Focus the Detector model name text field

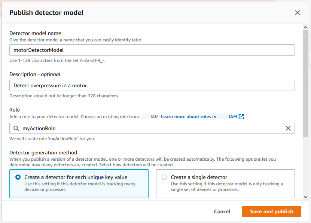click(152, 50)
